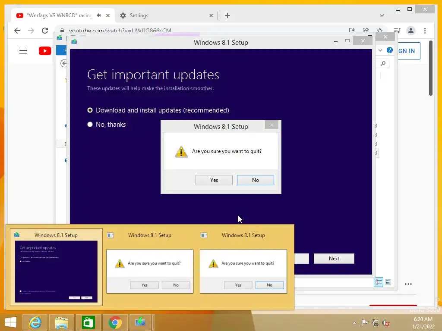Viewport: 442px width, 331px height.
Task: Minimize the Windows 8.1 Setup window
Action: pyautogui.click(x=335, y=41)
